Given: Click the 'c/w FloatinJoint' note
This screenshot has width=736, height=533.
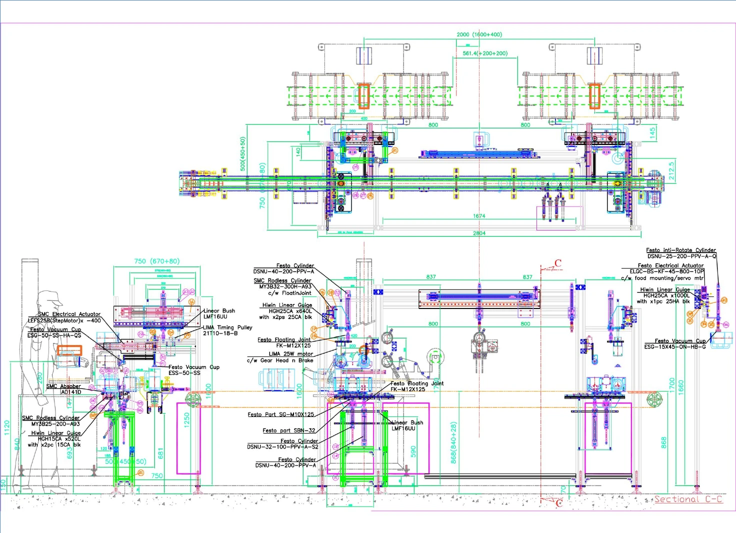Looking at the screenshot, I should point(289,293).
